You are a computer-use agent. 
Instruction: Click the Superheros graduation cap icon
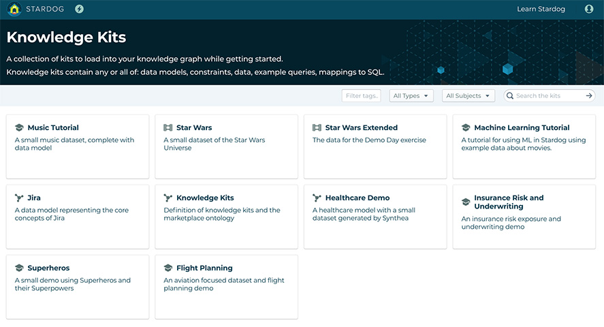[19, 268]
